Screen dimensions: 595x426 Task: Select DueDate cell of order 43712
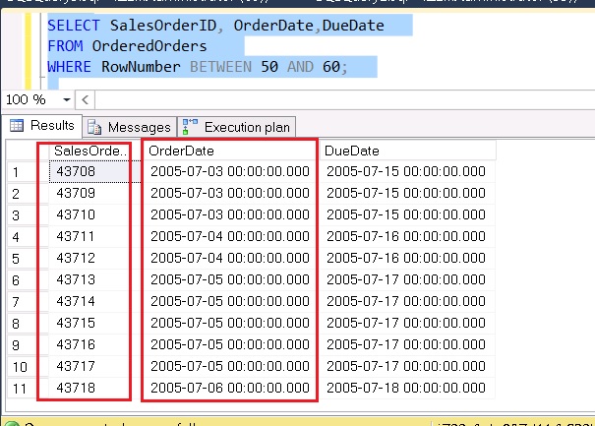[x=408, y=258]
